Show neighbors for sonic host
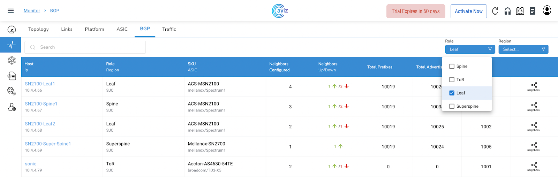This screenshot has height=177, width=558. (534, 166)
